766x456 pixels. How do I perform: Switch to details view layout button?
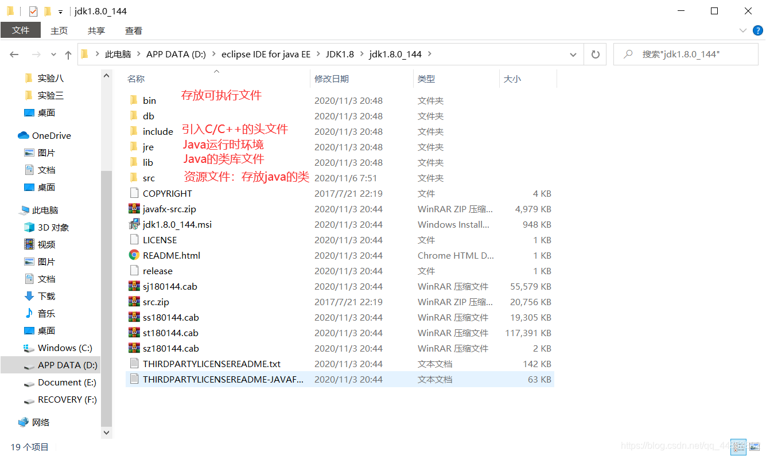click(x=739, y=446)
